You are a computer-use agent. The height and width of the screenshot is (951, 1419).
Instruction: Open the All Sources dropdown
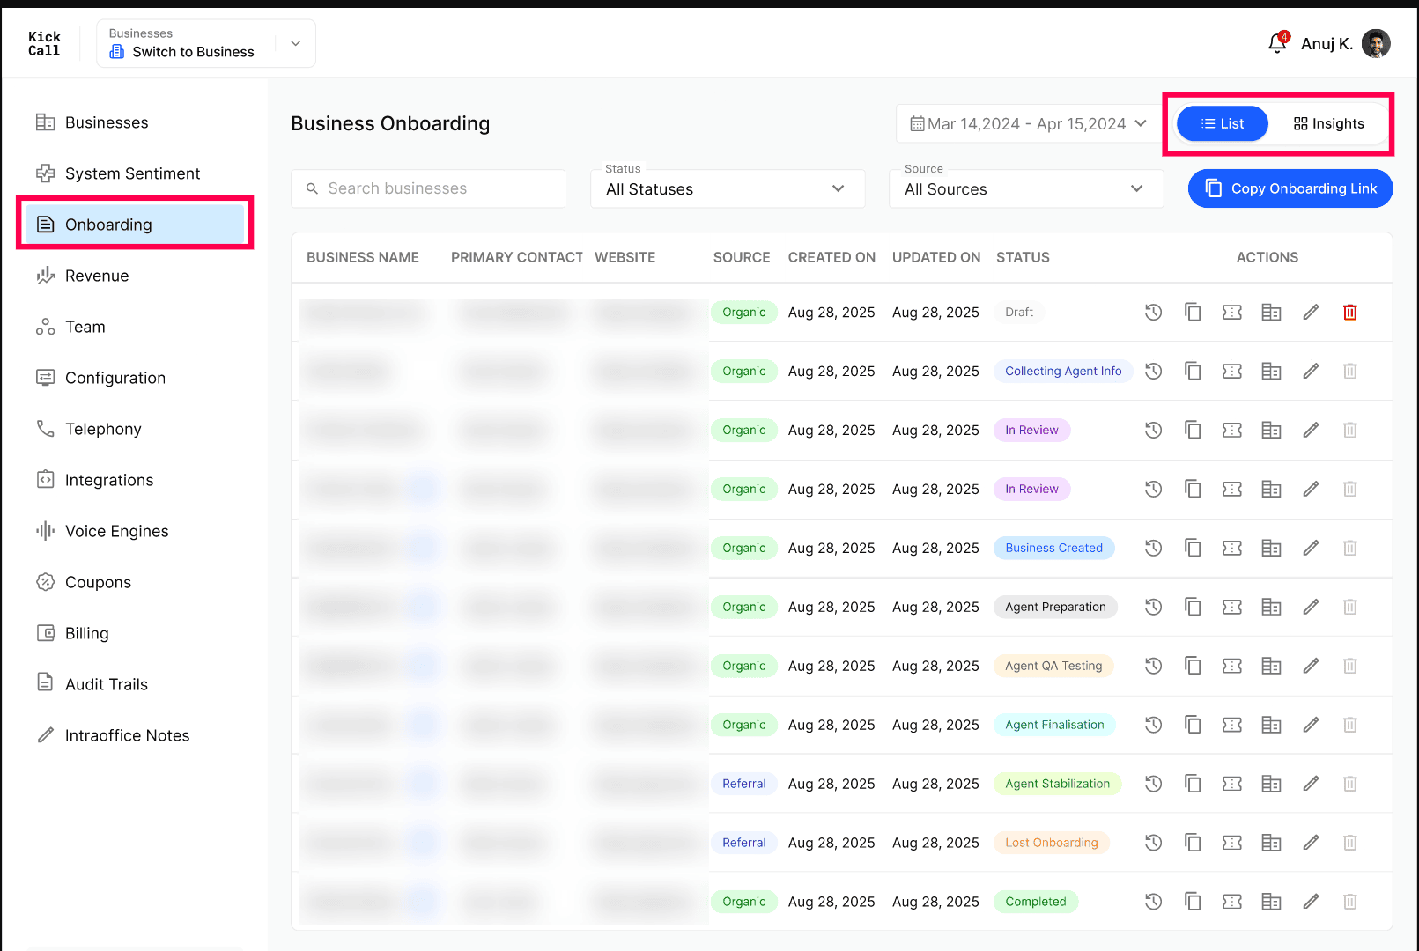(x=1026, y=189)
